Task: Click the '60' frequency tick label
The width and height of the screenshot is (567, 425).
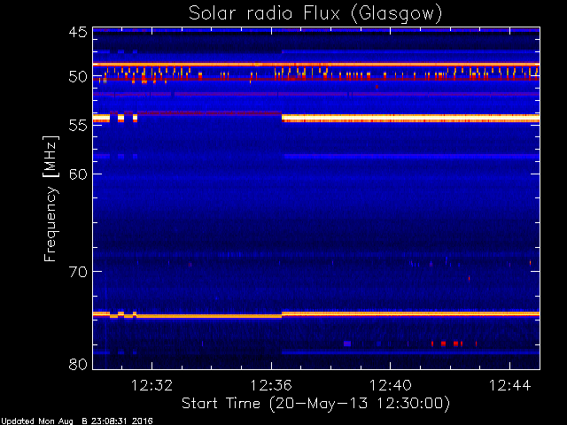Action: coord(78,174)
